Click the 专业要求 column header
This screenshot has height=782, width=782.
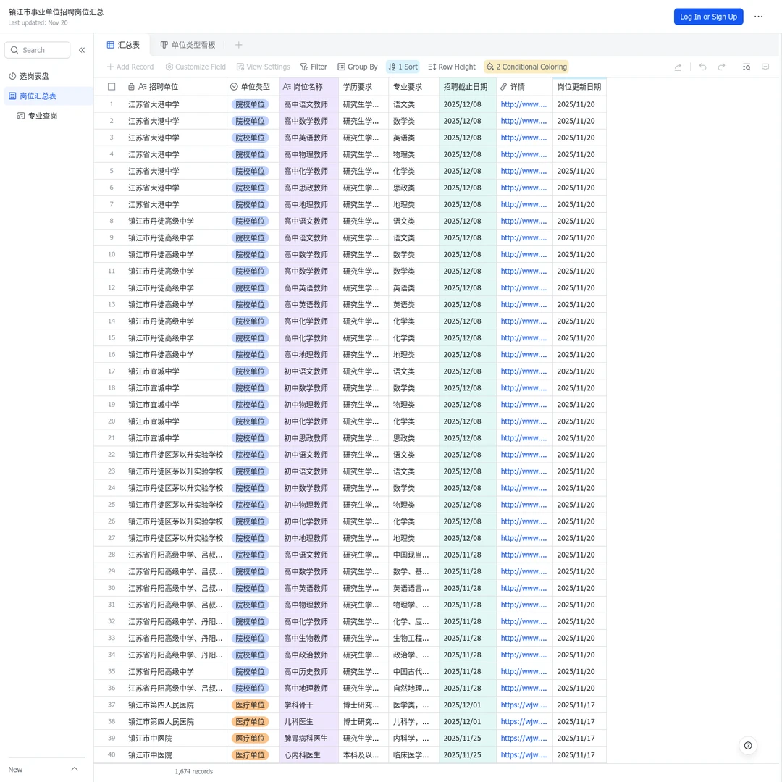click(414, 87)
